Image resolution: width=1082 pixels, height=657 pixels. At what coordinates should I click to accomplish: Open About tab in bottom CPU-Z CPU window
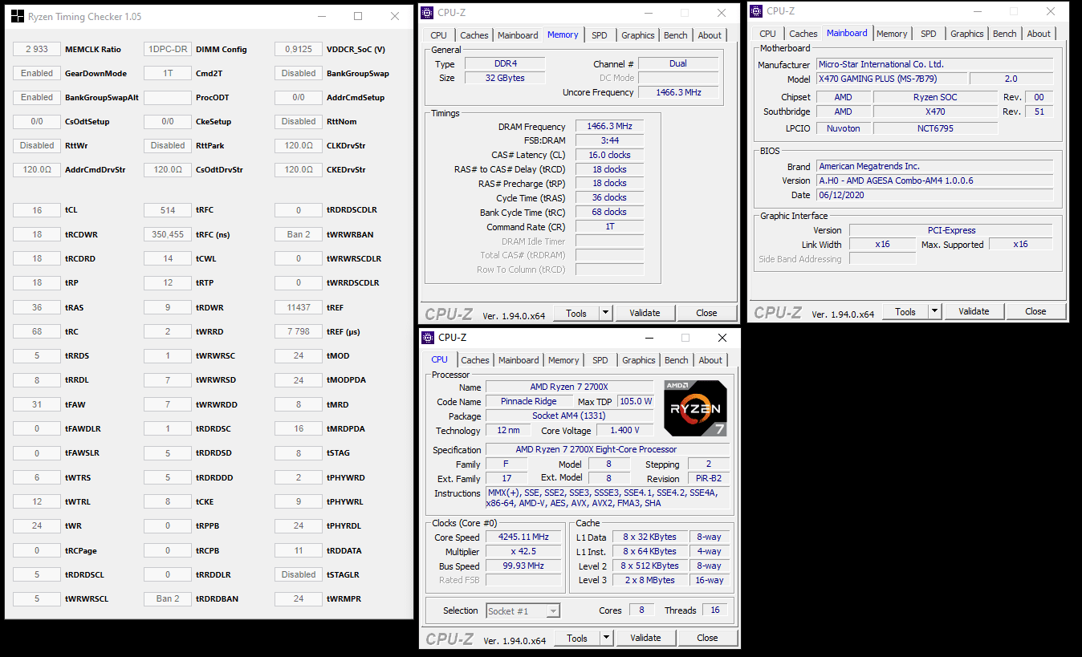[710, 360]
